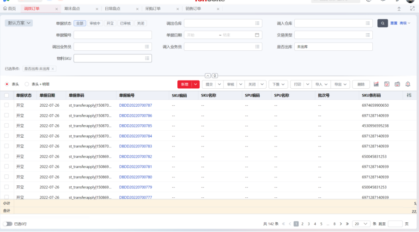
Task: Click the bell notification icon in toolbar
Action: coord(408,84)
